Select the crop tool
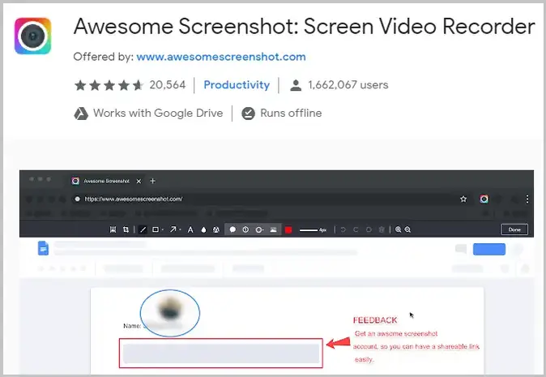Screen dimensions: 546x377 click(126, 229)
